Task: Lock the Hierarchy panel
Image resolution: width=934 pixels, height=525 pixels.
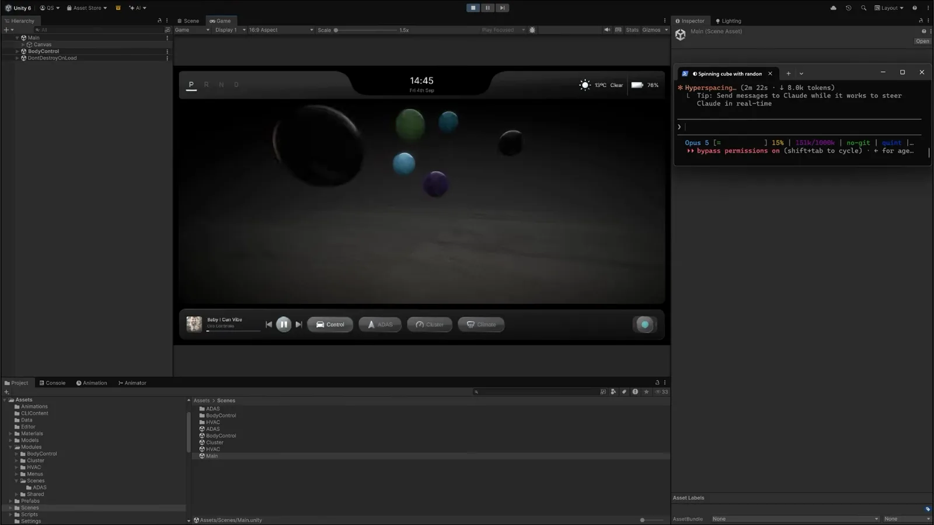Action: point(159,20)
